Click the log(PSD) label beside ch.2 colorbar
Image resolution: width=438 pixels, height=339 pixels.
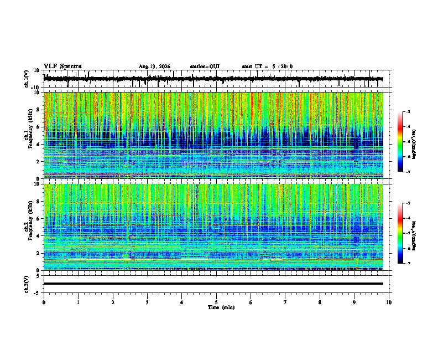click(x=414, y=235)
